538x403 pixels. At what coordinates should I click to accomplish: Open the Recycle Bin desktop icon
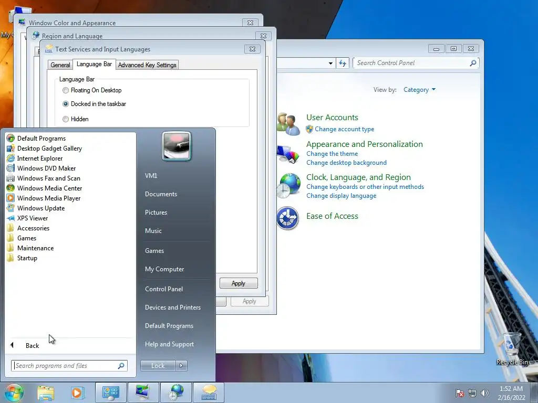coord(512,348)
